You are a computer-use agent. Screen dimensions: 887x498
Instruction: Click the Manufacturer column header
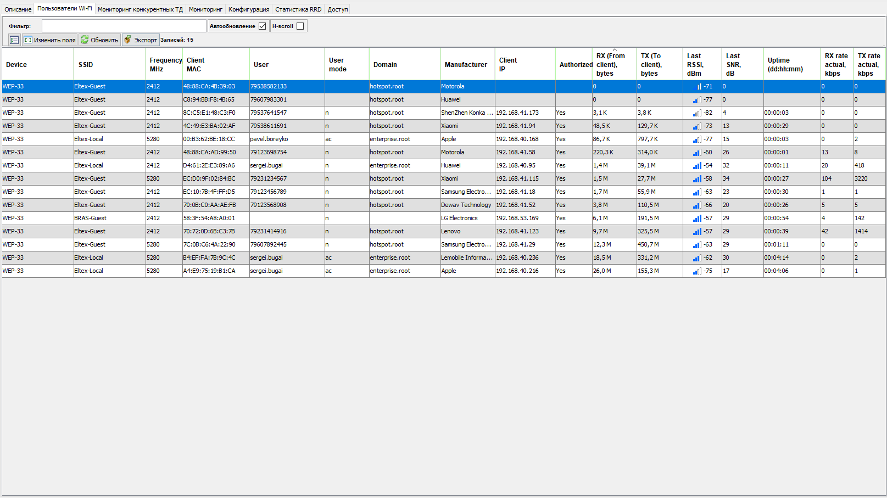468,65
